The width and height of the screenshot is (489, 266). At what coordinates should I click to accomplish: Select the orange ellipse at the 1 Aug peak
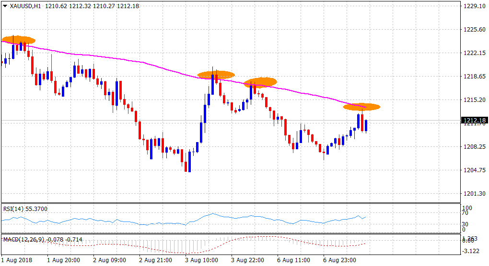click(18, 40)
